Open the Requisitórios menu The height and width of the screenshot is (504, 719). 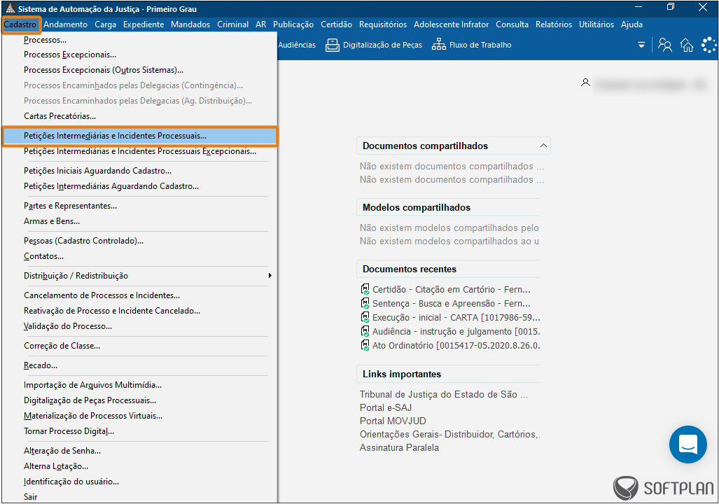click(x=383, y=24)
